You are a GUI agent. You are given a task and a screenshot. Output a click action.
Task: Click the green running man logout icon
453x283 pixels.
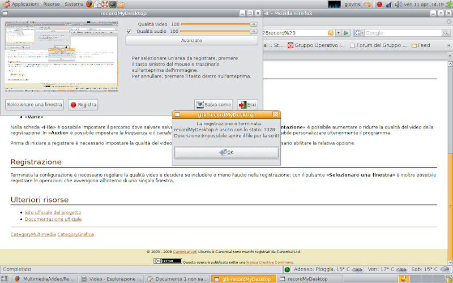(x=448, y=4)
